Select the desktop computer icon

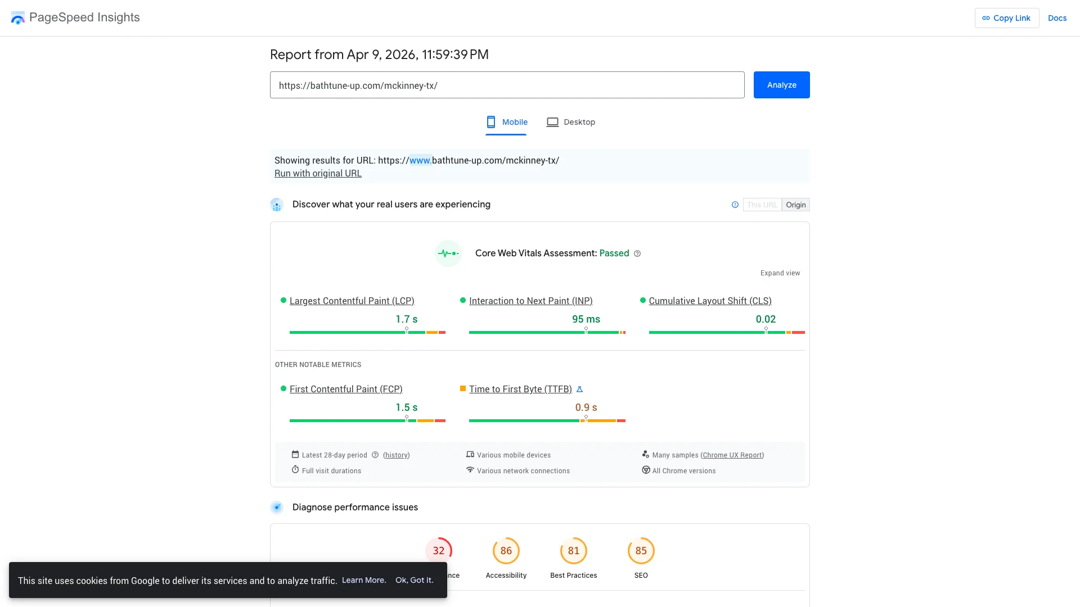point(552,121)
